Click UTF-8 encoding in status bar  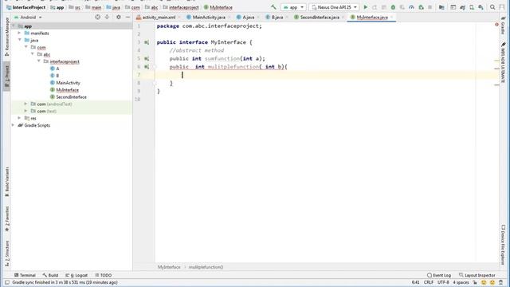(x=443, y=282)
